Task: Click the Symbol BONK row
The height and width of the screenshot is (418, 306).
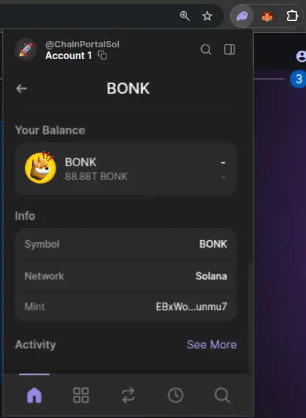Action: (x=126, y=244)
